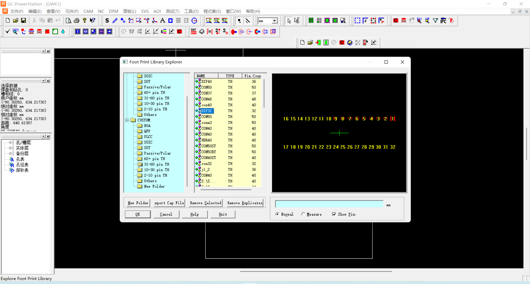Click the printer icon
The height and width of the screenshot is (284, 530).
pyautogui.click(x=76, y=20)
